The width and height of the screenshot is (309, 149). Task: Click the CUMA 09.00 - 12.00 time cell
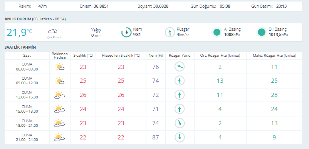(27, 81)
